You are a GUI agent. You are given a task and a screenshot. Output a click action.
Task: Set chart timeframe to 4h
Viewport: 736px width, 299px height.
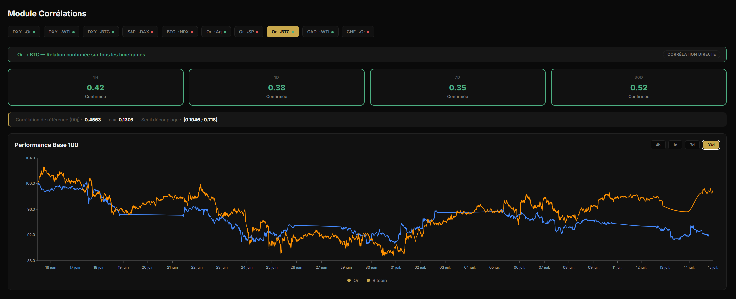658,145
